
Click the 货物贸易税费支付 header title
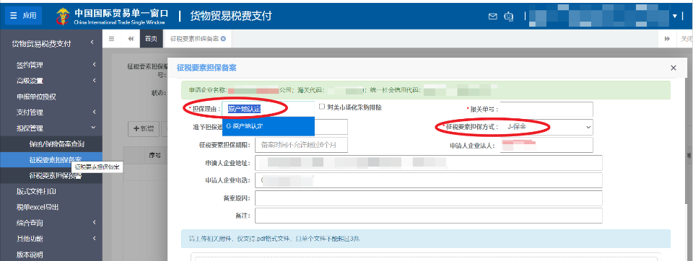pyautogui.click(x=231, y=16)
